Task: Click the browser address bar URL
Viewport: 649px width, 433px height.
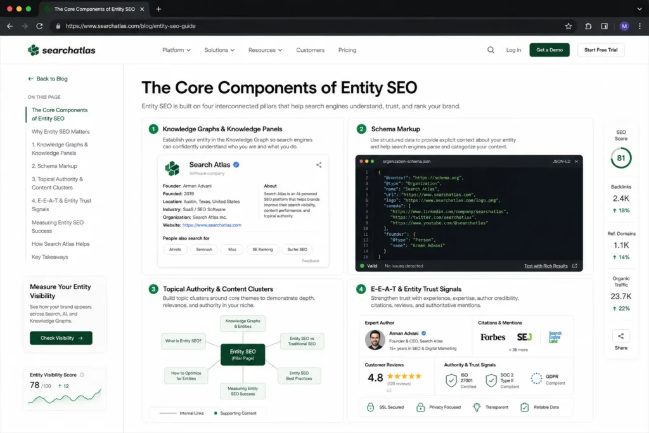Action: (x=131, y=26)
